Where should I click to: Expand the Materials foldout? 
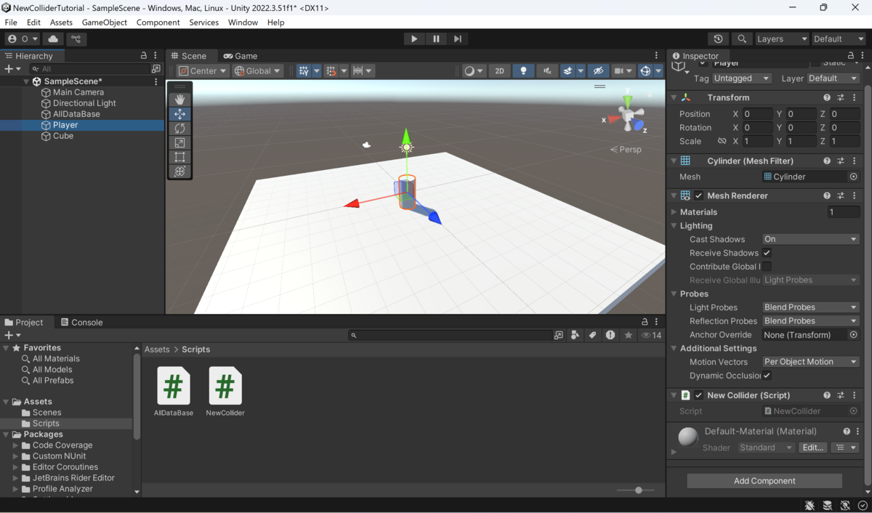pos(674,212)
